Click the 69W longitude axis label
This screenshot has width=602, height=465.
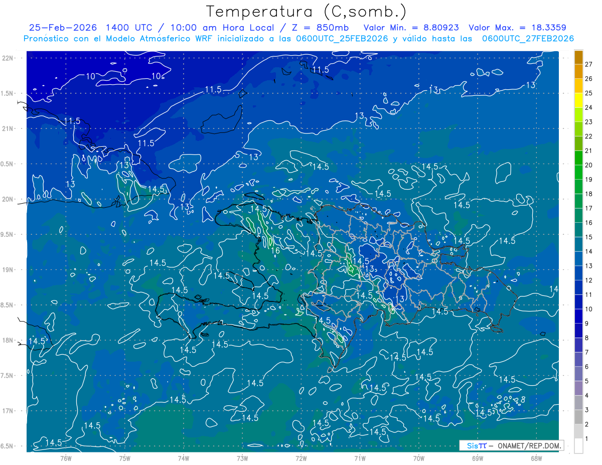click(477, 458)
